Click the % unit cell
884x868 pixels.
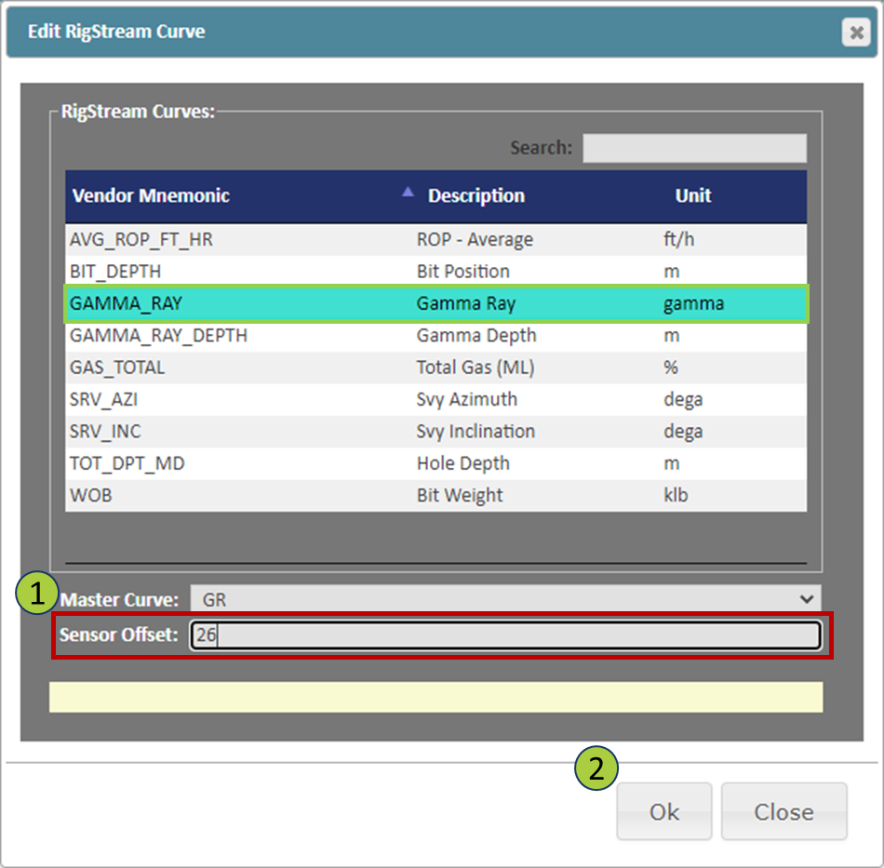(x=671, y=367)
